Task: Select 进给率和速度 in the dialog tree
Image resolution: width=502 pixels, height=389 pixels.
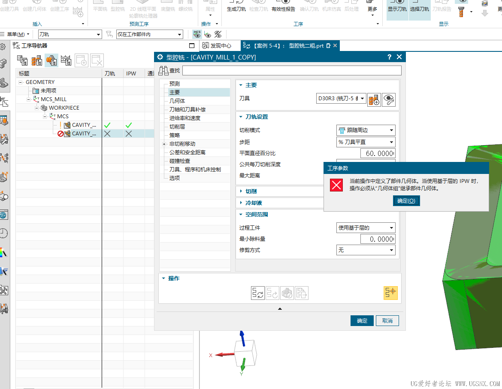Action: tap(185, 118)
